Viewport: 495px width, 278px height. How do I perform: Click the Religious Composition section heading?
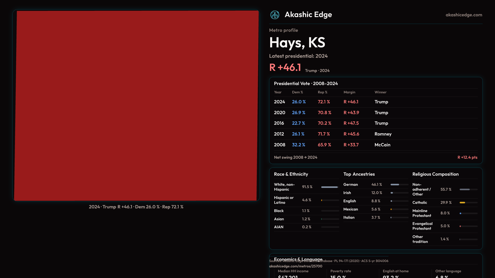pyautogui.click(x=435, y=174)
